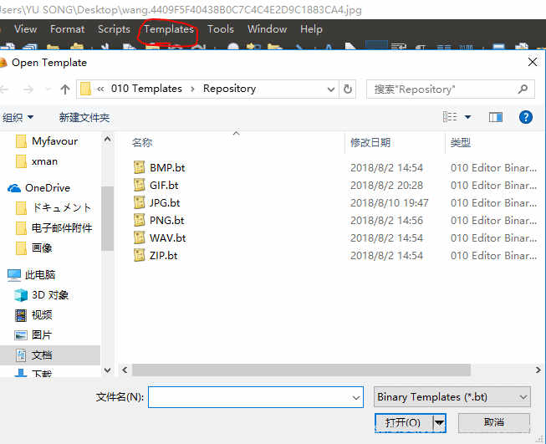Select the ZIP.bt template file
Screen dimensions: 546x444
point(163,255)
